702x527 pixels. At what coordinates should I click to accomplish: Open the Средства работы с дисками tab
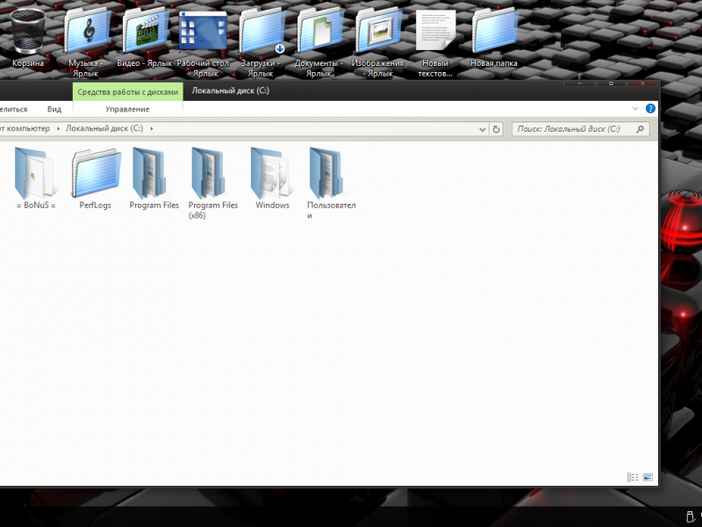(x=127, y=92)
